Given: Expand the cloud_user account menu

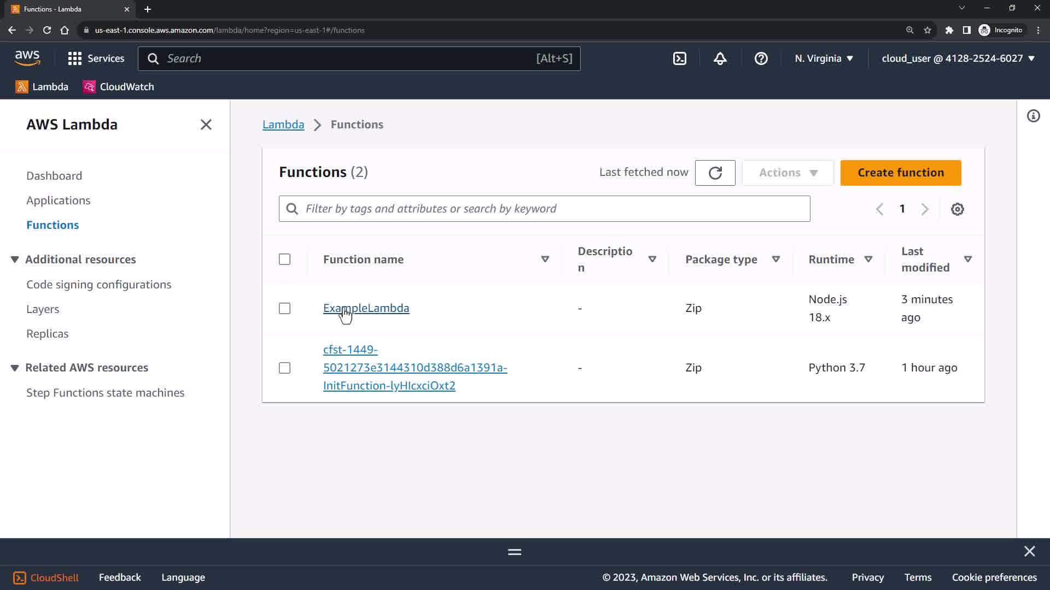Looking at the screenshot, I should [x=958, y=58].
